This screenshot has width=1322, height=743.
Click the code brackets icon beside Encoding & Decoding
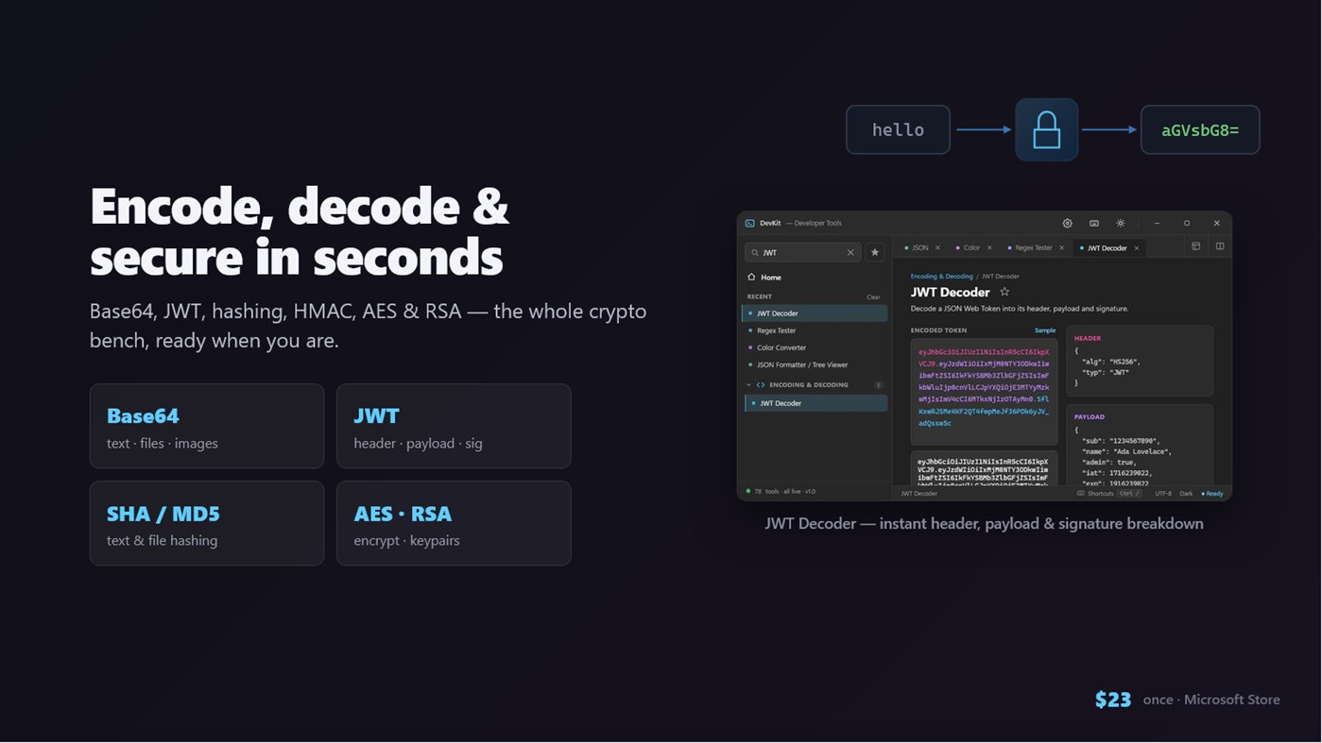[761, 385]
